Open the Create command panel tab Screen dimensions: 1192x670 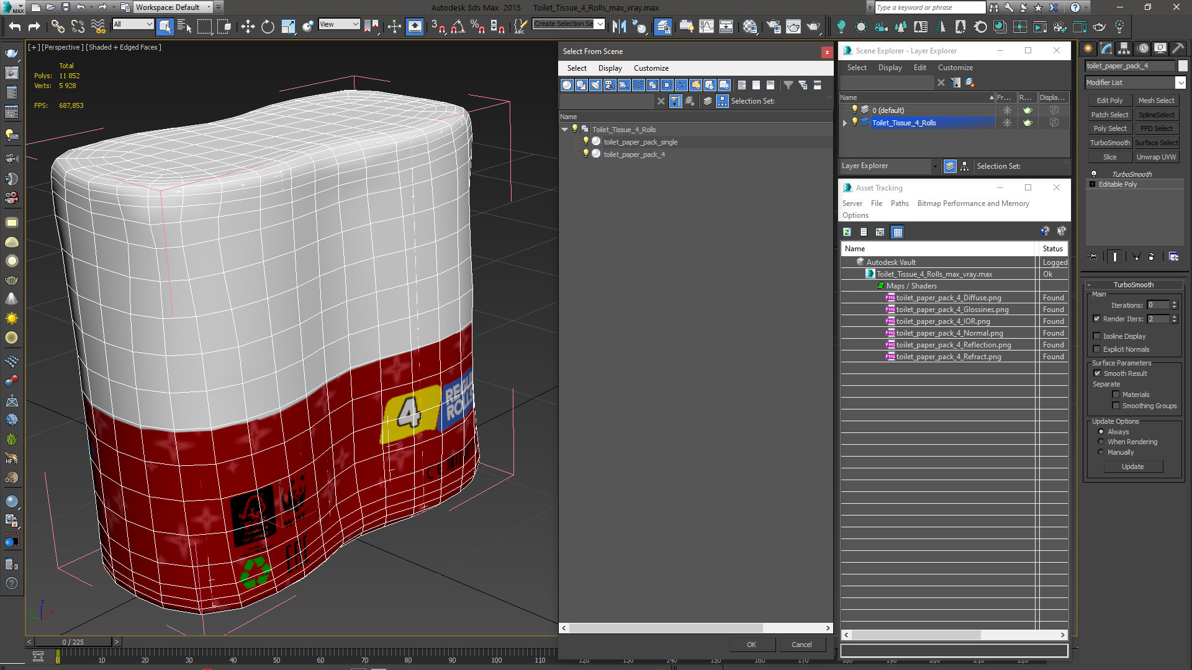(x=1088, y=48)
